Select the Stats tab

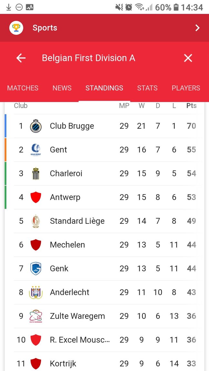147,88
